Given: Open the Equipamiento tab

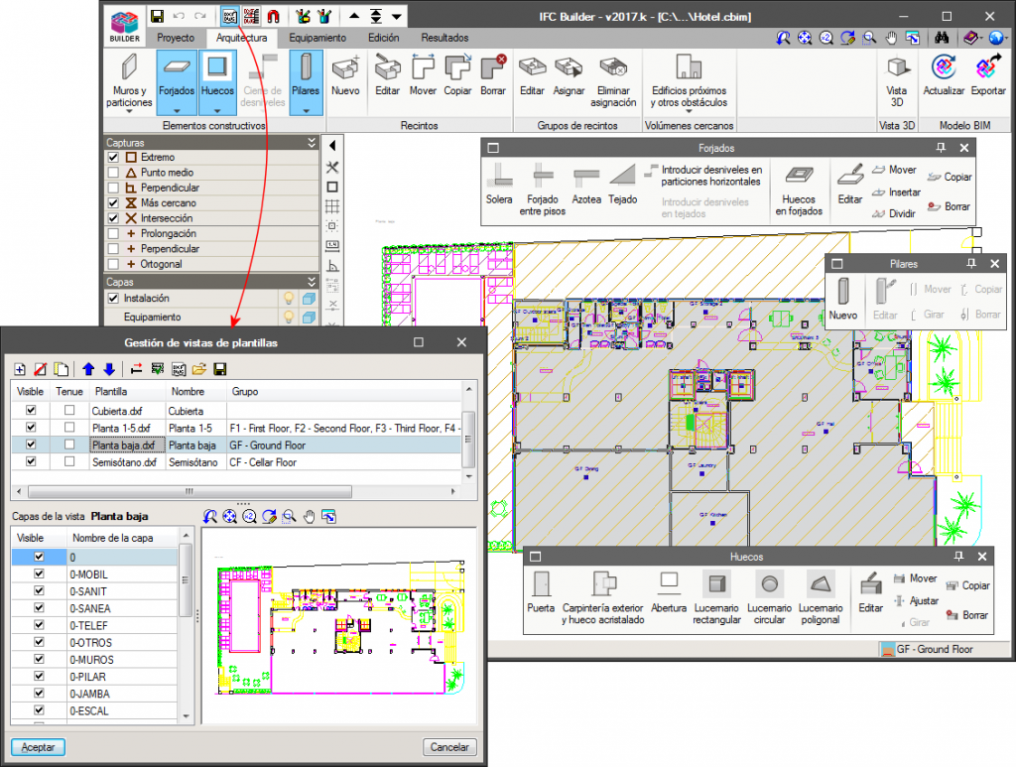Looking at the screenshot, I should [317, 38].
